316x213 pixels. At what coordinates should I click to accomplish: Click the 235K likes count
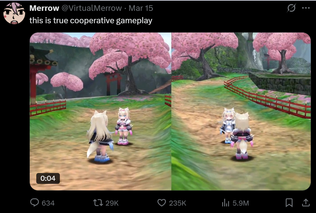(x=178, y=203)
